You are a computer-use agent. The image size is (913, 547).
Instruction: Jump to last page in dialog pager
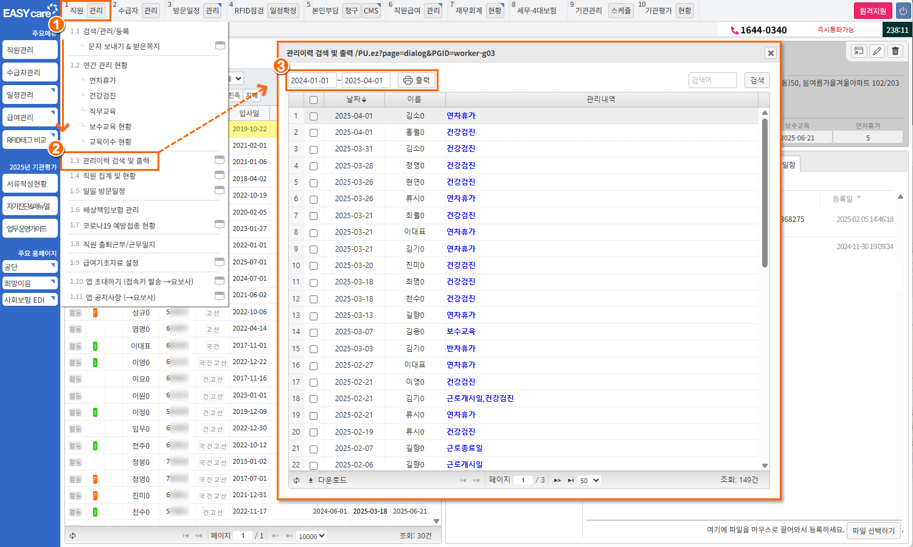coord(571,480)
